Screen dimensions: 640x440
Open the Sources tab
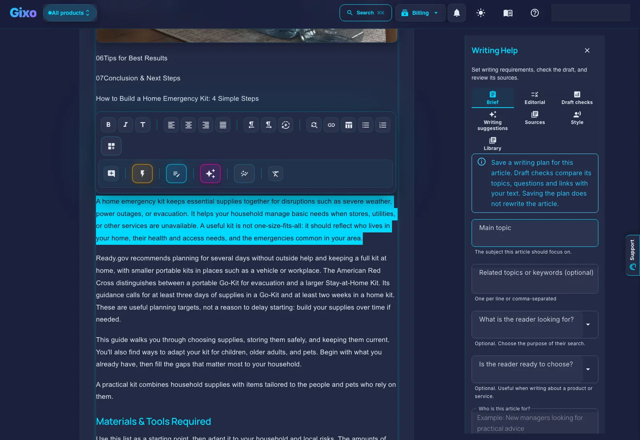tap(535, 118)
